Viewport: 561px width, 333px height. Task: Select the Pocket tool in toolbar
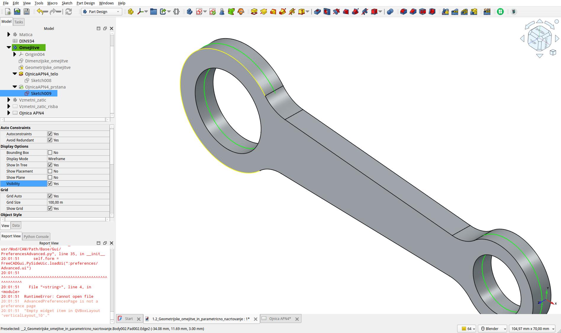click(x=317, y=12)
